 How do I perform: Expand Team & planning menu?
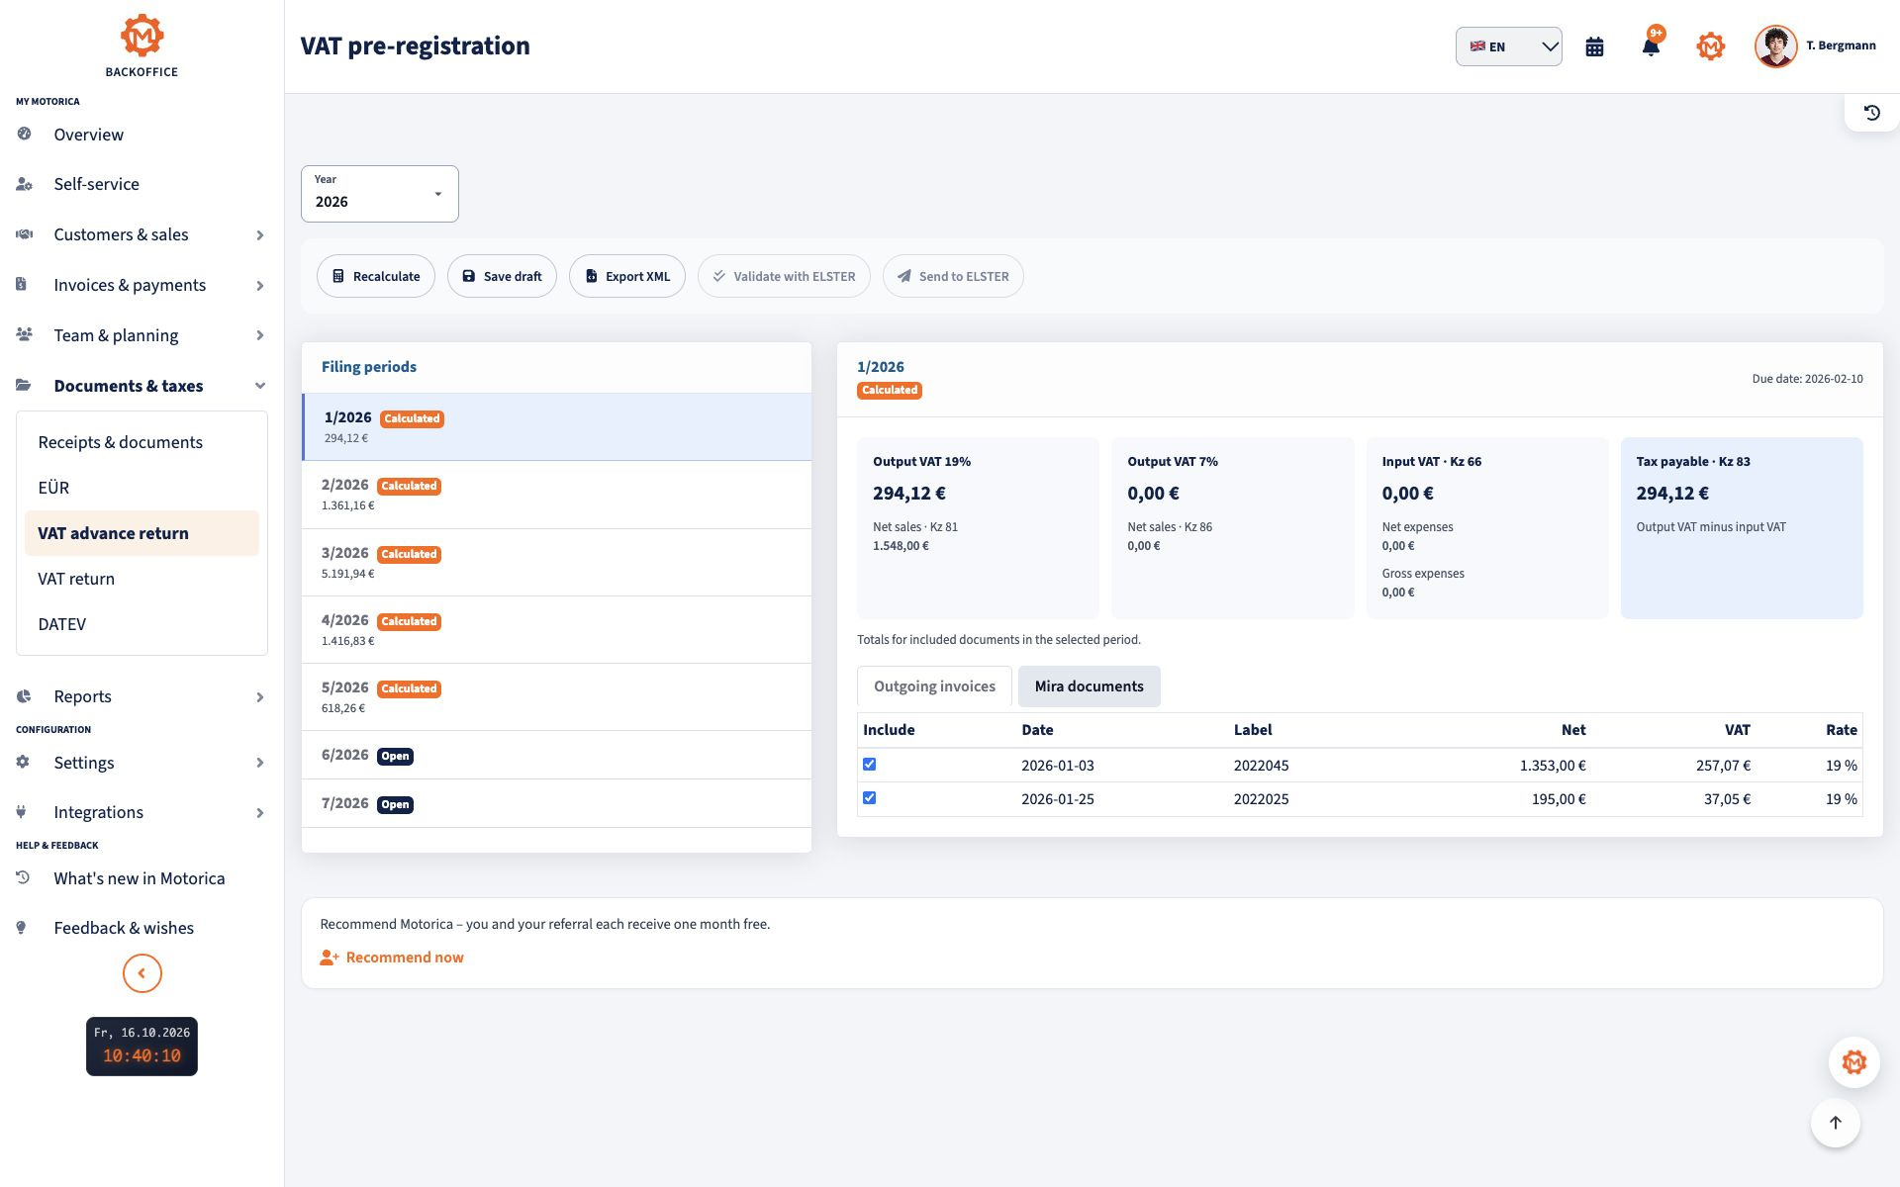coord(142,335)
